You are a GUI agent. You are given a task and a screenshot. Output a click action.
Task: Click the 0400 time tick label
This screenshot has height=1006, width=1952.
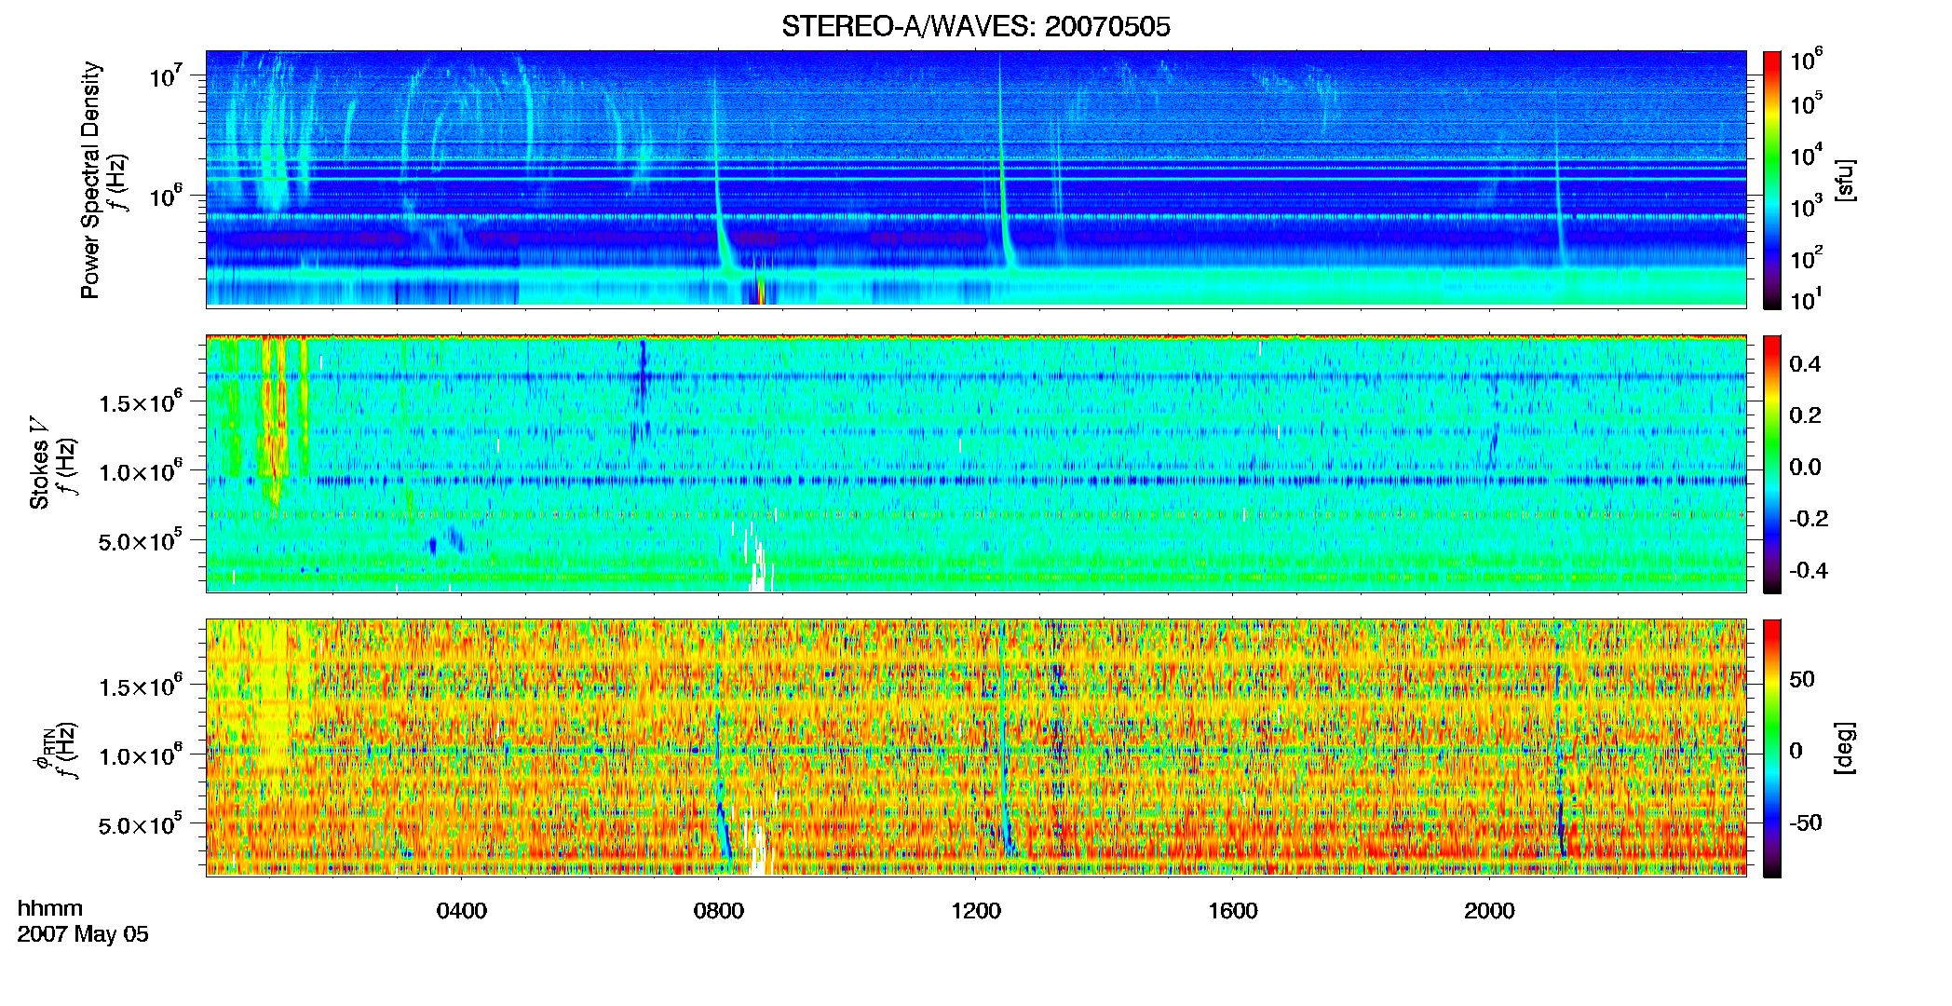462,911
